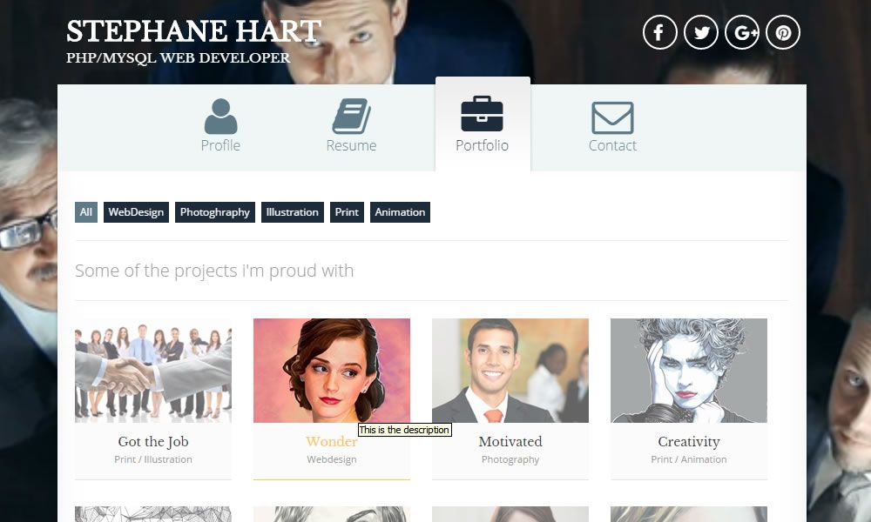
Task: Click the Profile person icon
Action: [x=220, y=116]
